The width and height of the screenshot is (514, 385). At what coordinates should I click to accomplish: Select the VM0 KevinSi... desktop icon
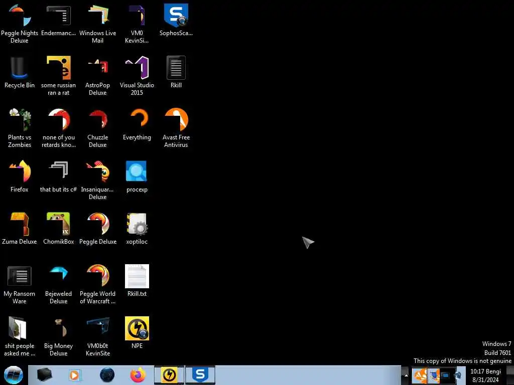137,24
